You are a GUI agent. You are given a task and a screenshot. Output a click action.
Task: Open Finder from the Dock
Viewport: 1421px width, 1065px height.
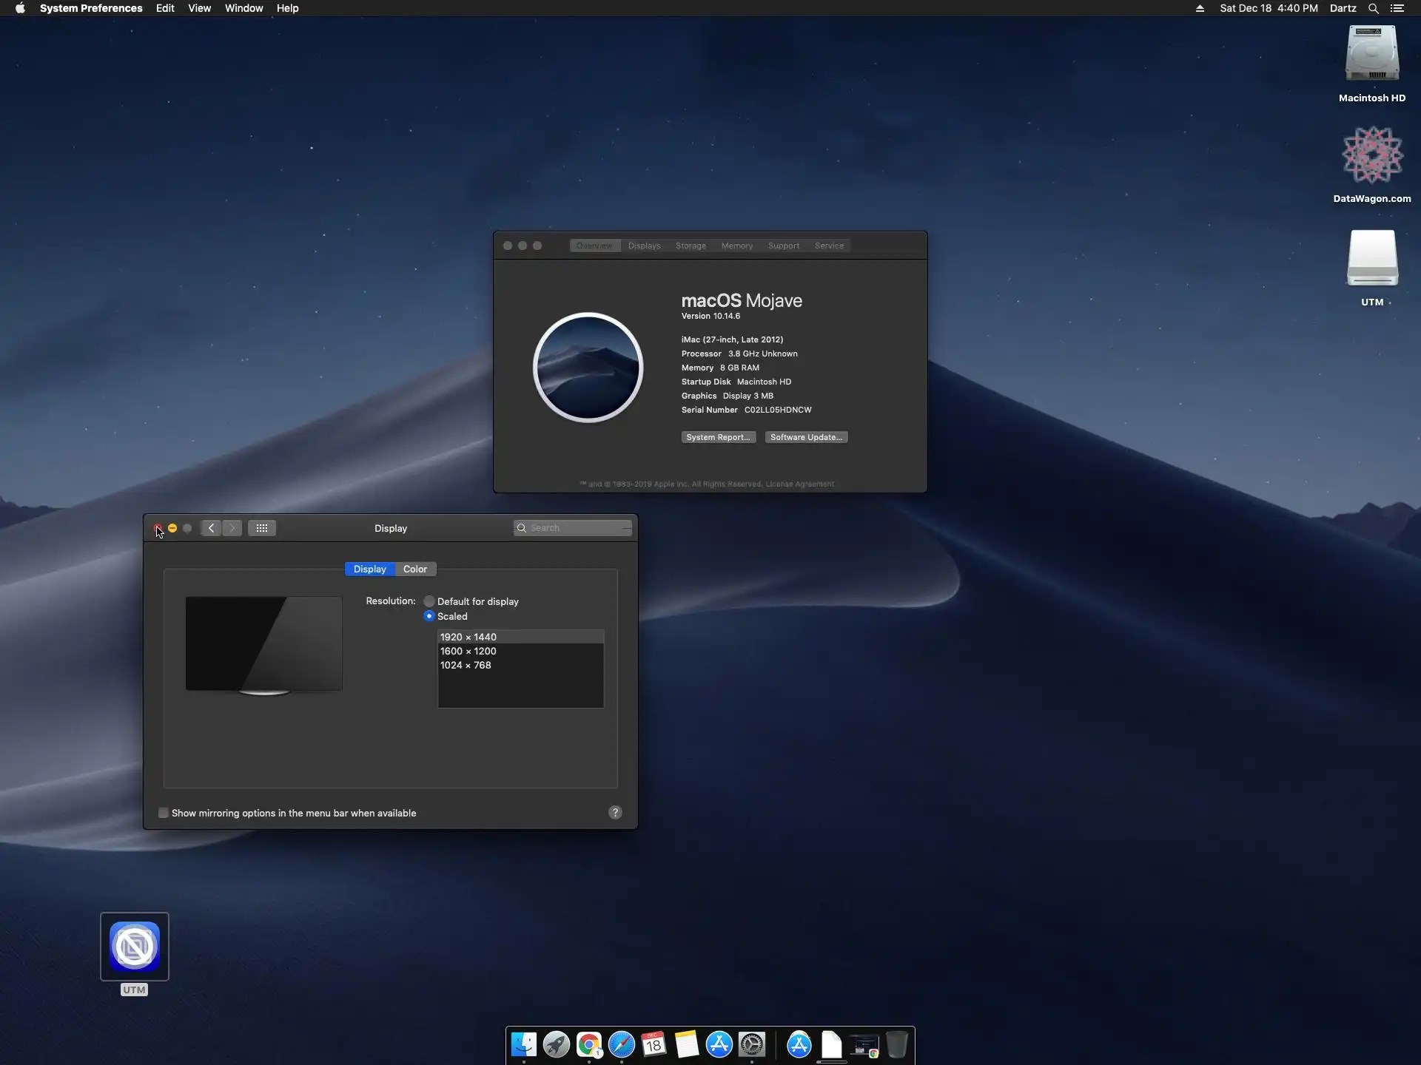524,1044
